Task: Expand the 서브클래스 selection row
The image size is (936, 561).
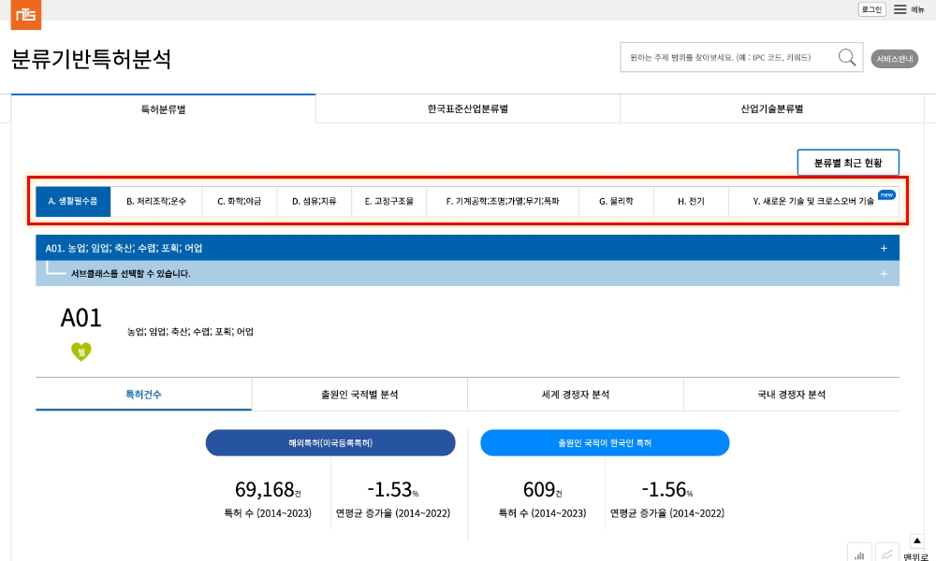Action: [x=467, y=274]
